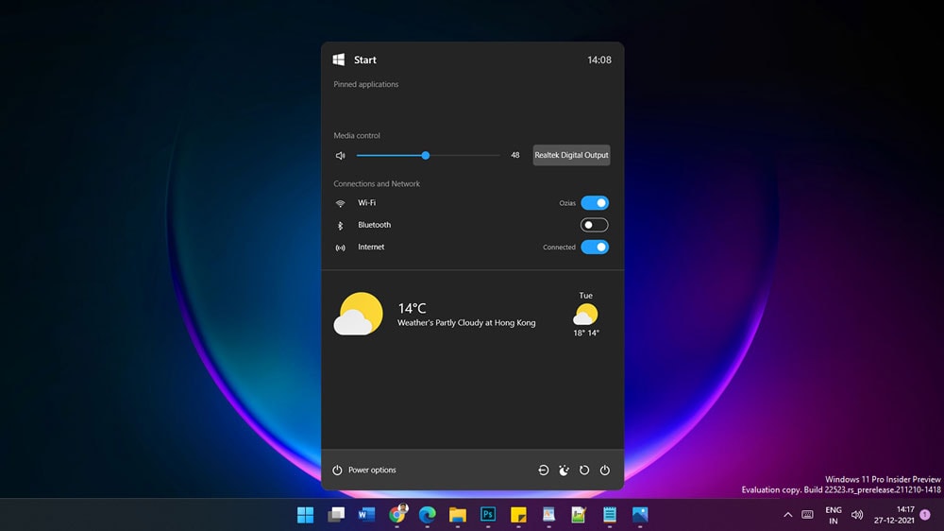Screen dimensions: 944x531
Task: Put PC to sleep with moon icon
Action: 564,471
